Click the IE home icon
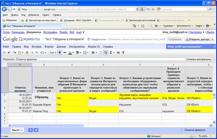 tap(134, 26)
